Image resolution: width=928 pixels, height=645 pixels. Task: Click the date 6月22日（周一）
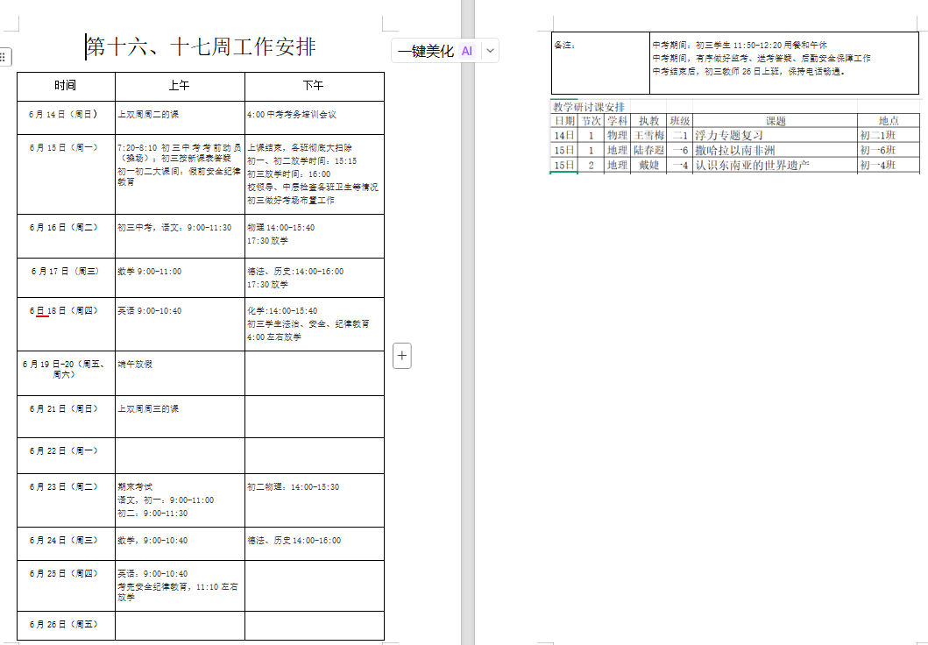point(64,451)
